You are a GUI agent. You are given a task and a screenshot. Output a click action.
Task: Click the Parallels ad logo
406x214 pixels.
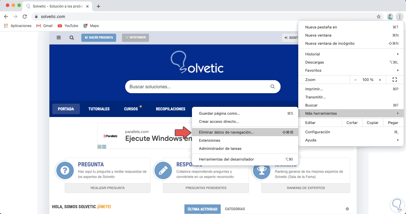[111, 136]
